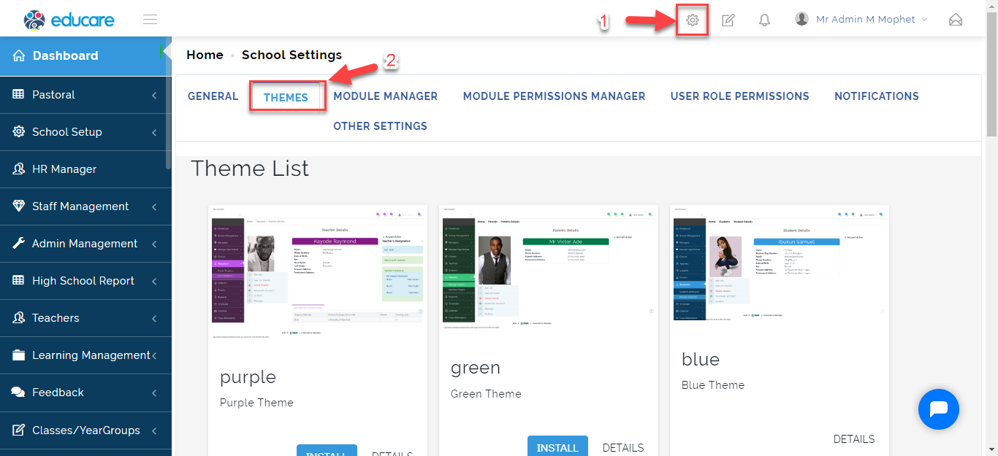Expand the Teachers menu chevron
The image size is (998, 456).
pos(154,319)
